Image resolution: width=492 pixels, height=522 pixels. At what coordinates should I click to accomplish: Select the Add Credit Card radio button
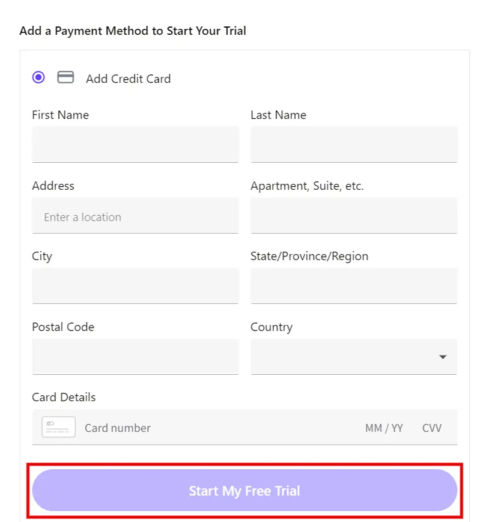38,77
